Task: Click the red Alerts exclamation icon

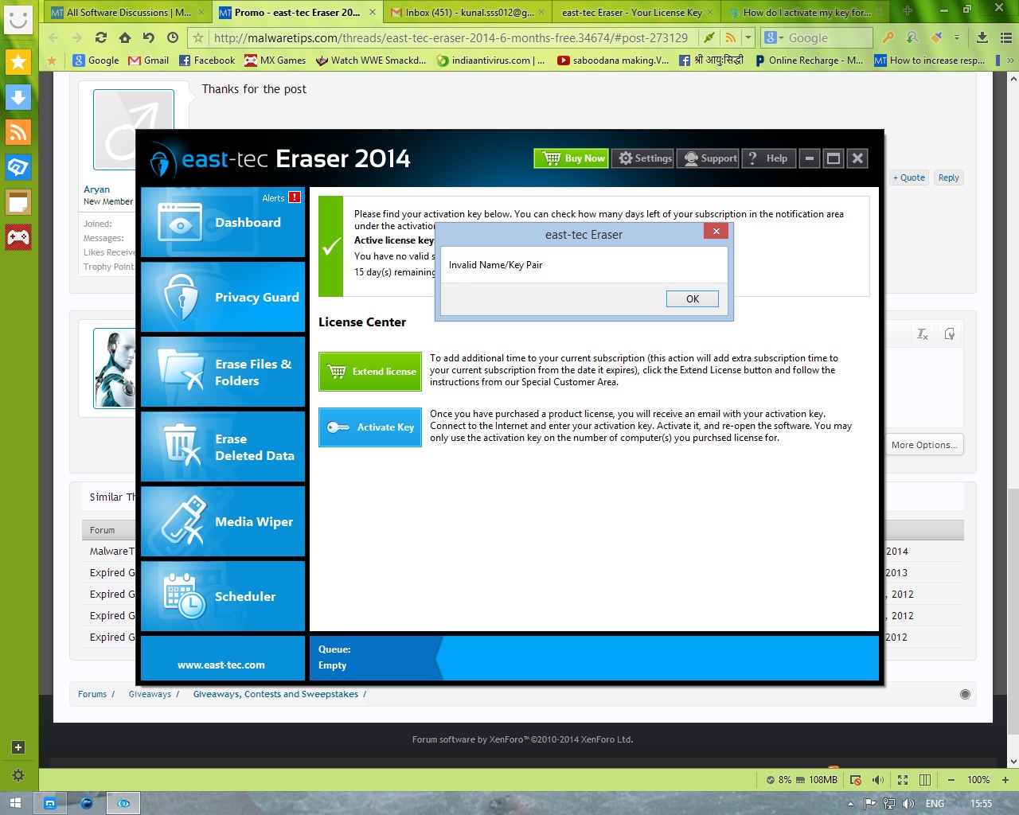Action: [x=295, y=197]
